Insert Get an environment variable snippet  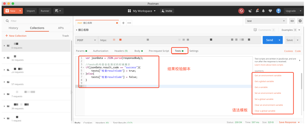(x=268, y=75)
